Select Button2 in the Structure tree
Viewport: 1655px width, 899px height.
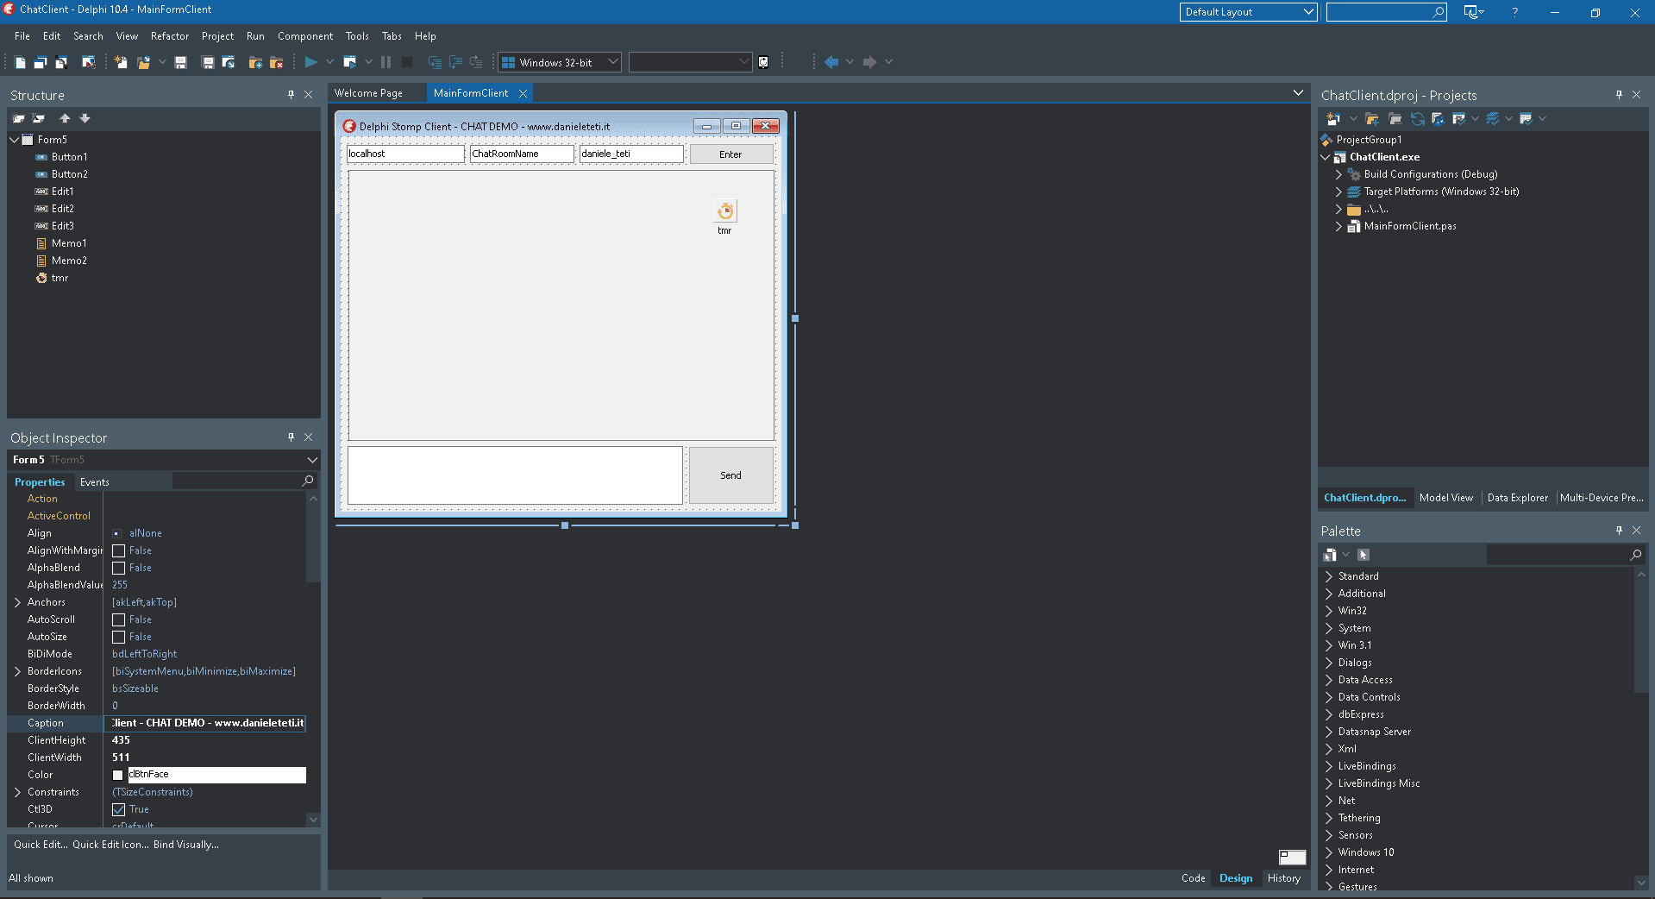[x=69, y=174]
